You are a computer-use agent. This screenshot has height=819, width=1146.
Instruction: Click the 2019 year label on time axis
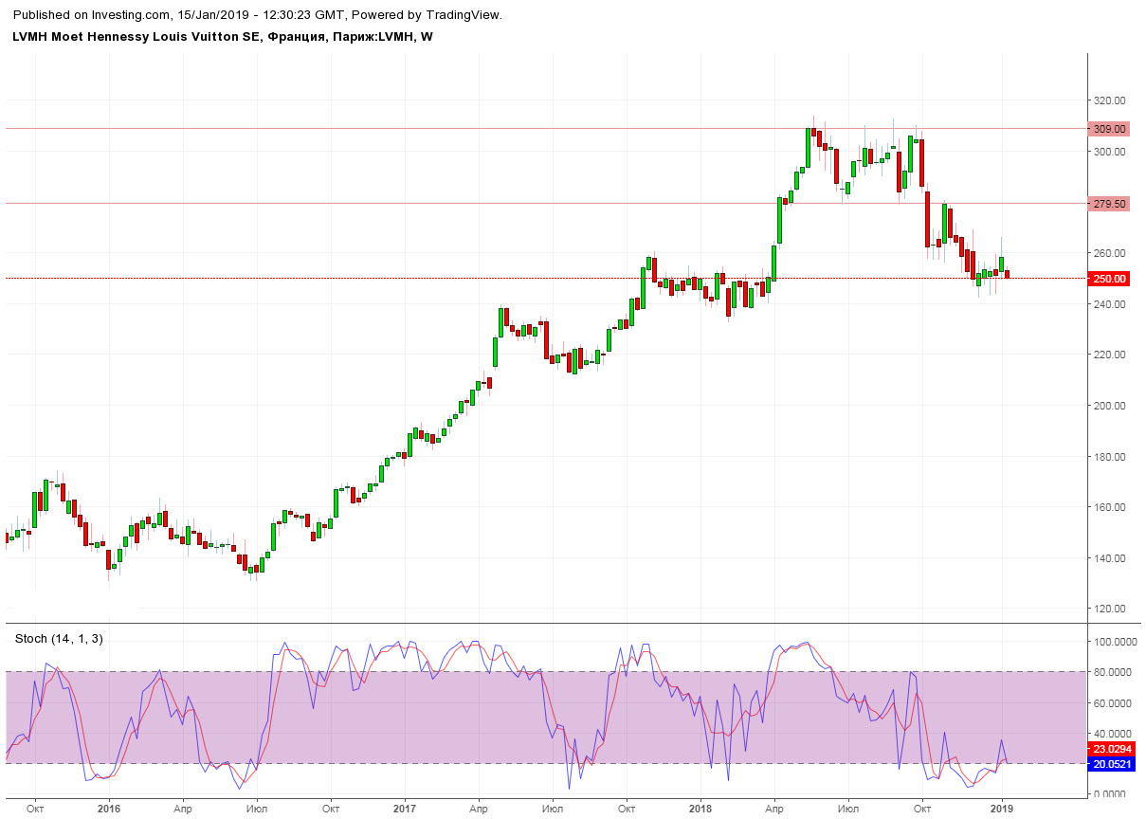pos(1002,809)
